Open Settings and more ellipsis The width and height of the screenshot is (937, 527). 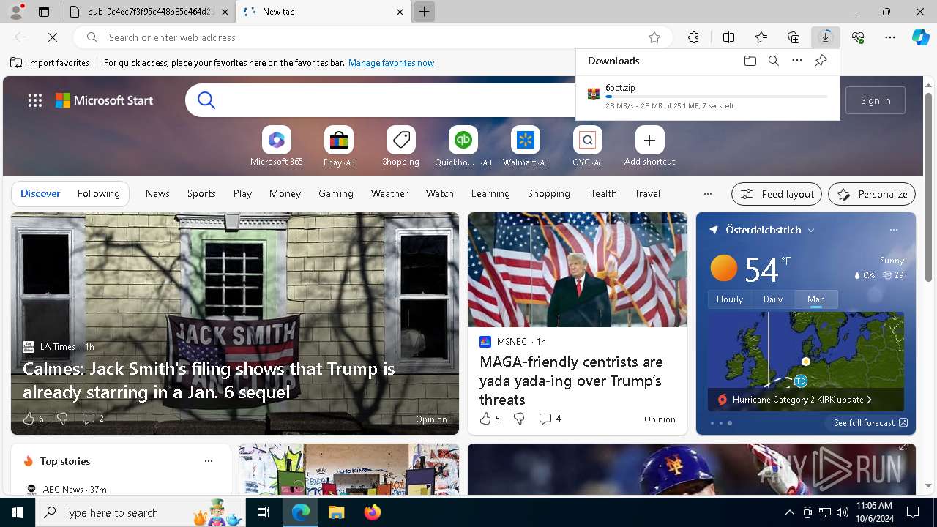pyautogui.click(x=890, y=37)
